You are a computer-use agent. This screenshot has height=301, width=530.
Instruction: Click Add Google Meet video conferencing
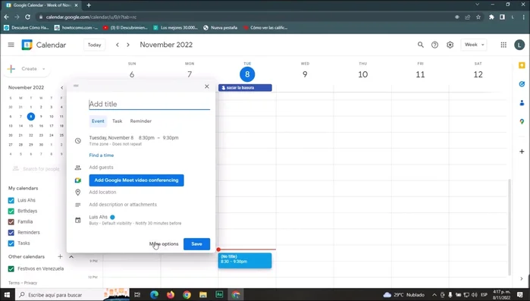tap(136, 180)
